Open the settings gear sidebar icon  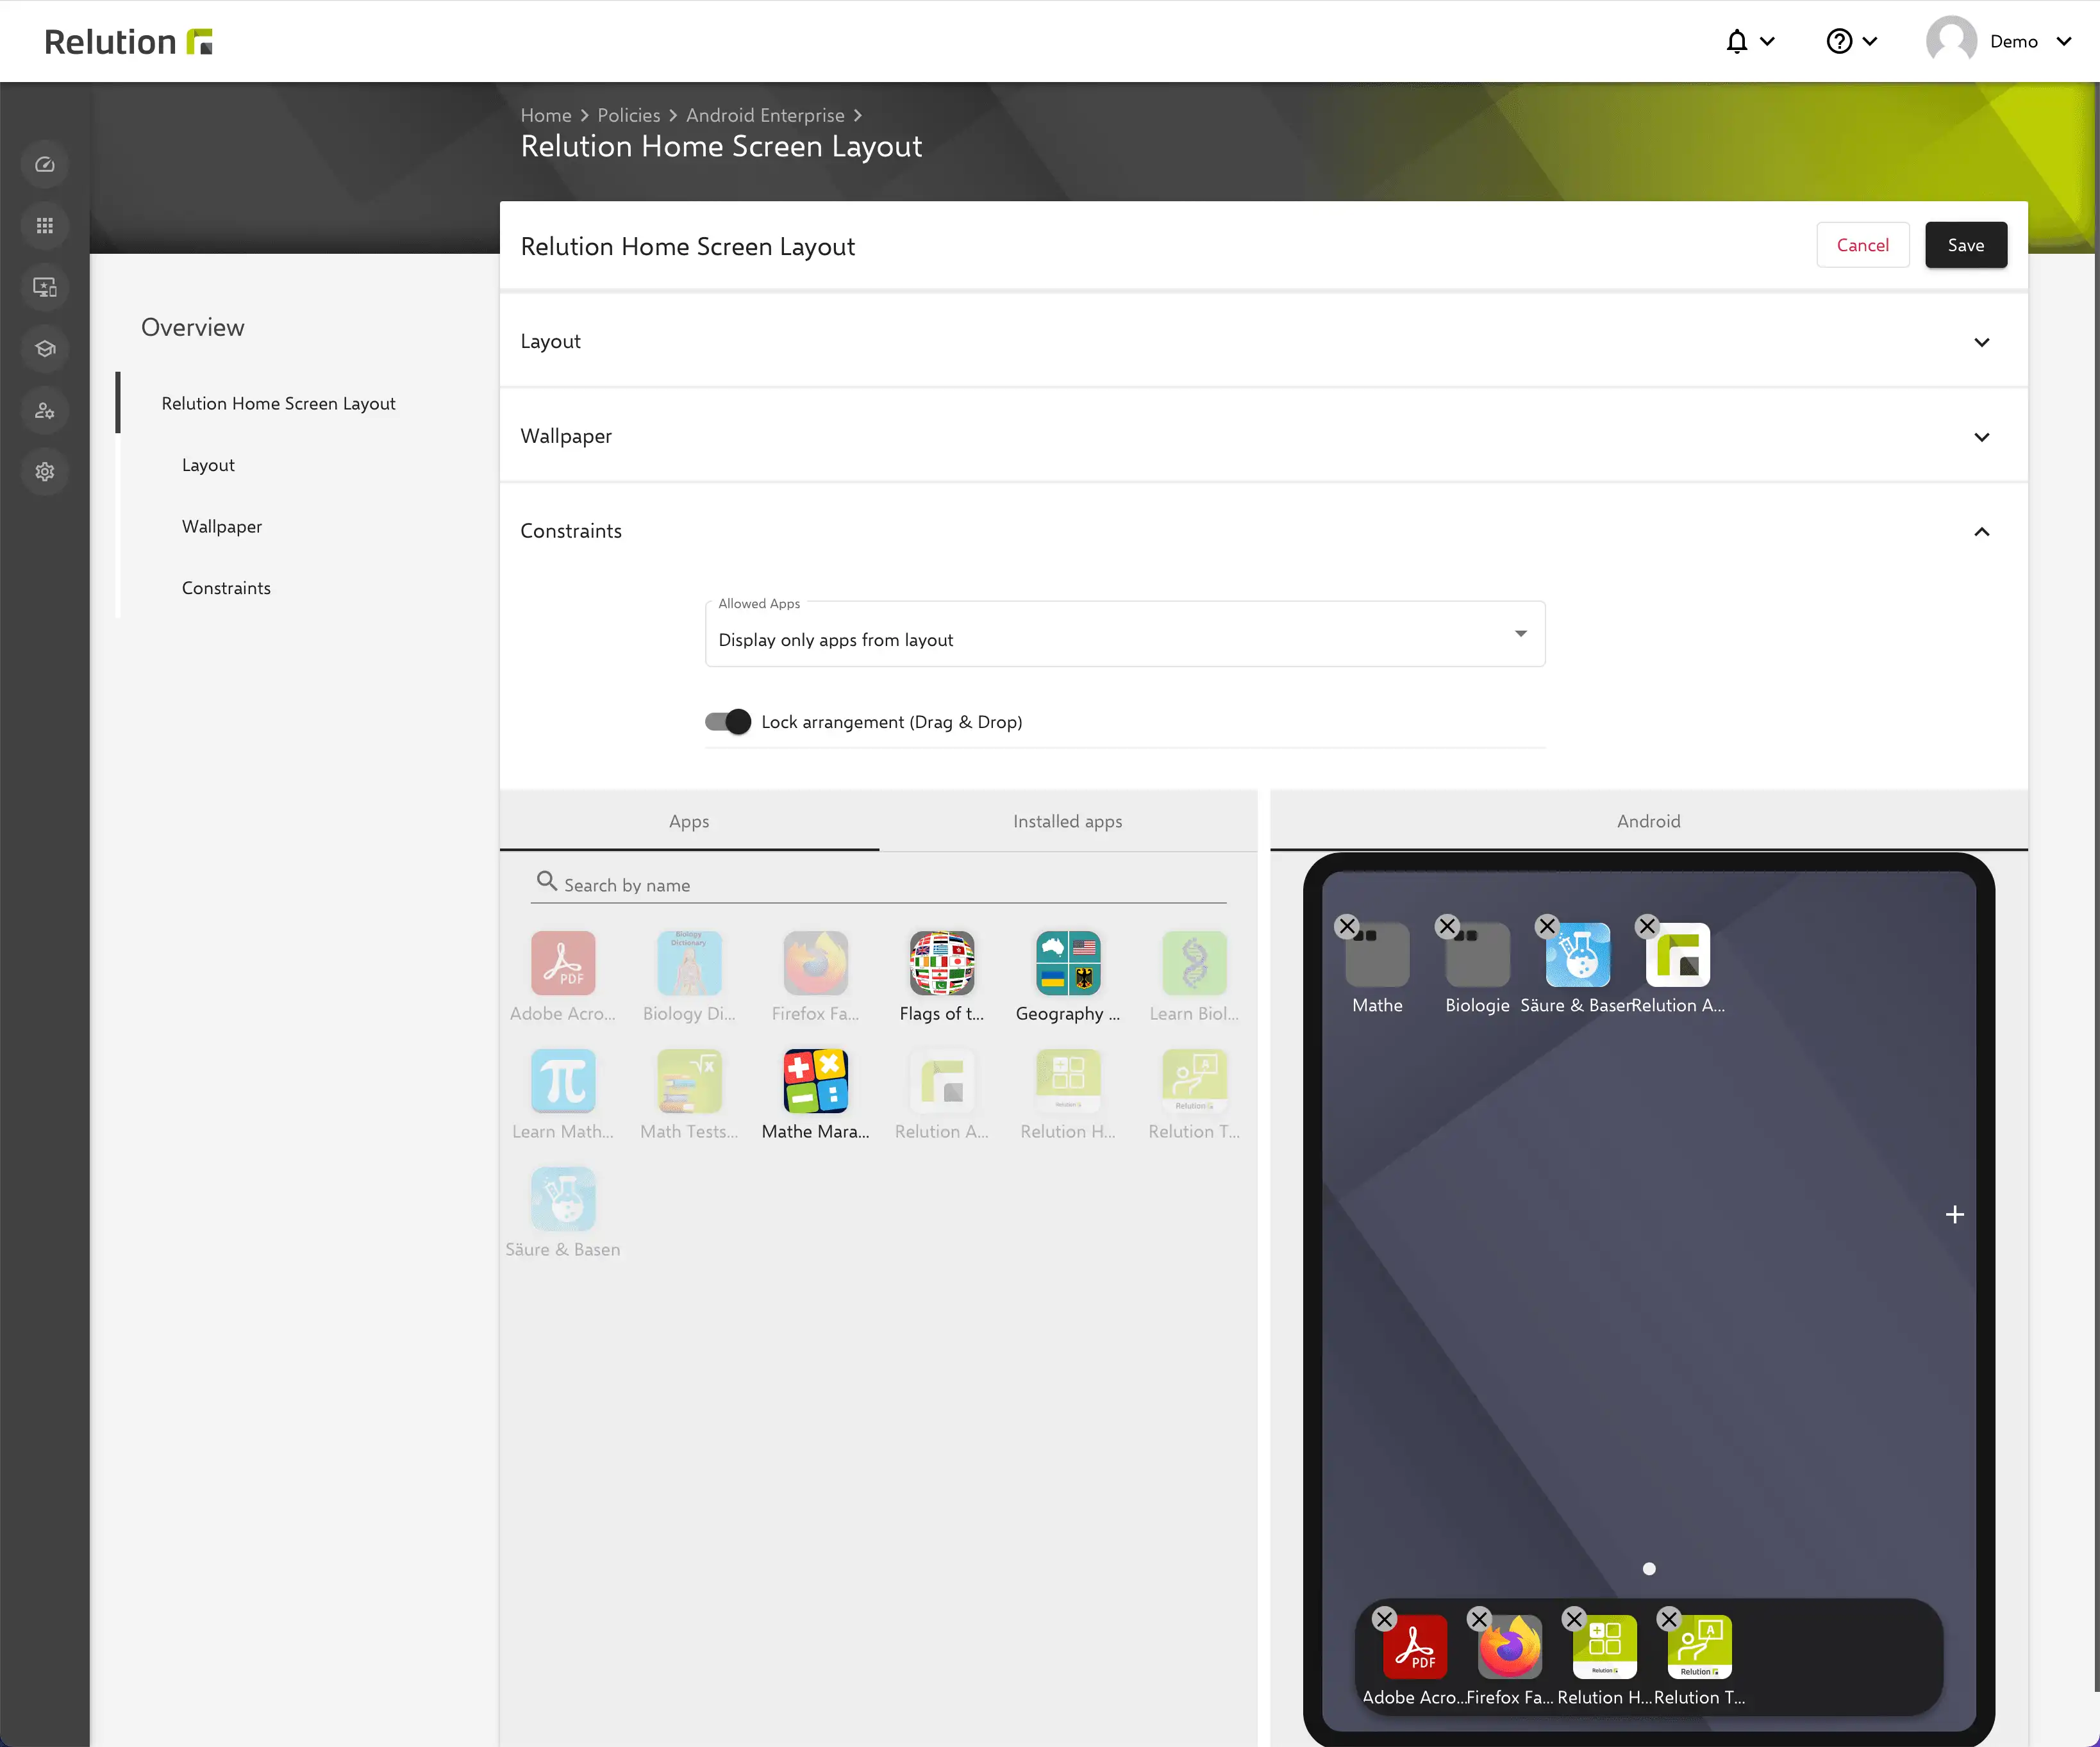click(x=45, y=472)
